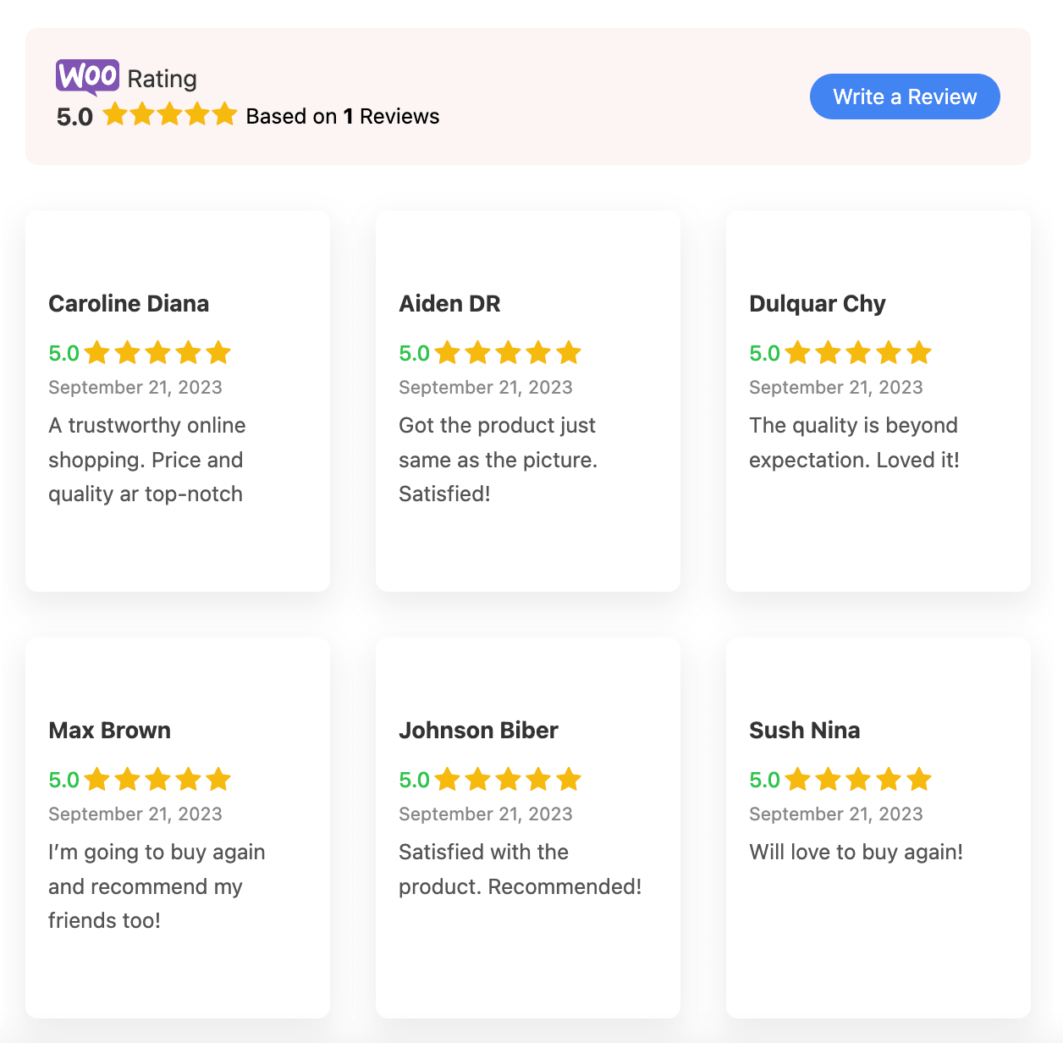Click Caroline Diana's first rating star
1063x1043 pixels.
tap(97, 352)
